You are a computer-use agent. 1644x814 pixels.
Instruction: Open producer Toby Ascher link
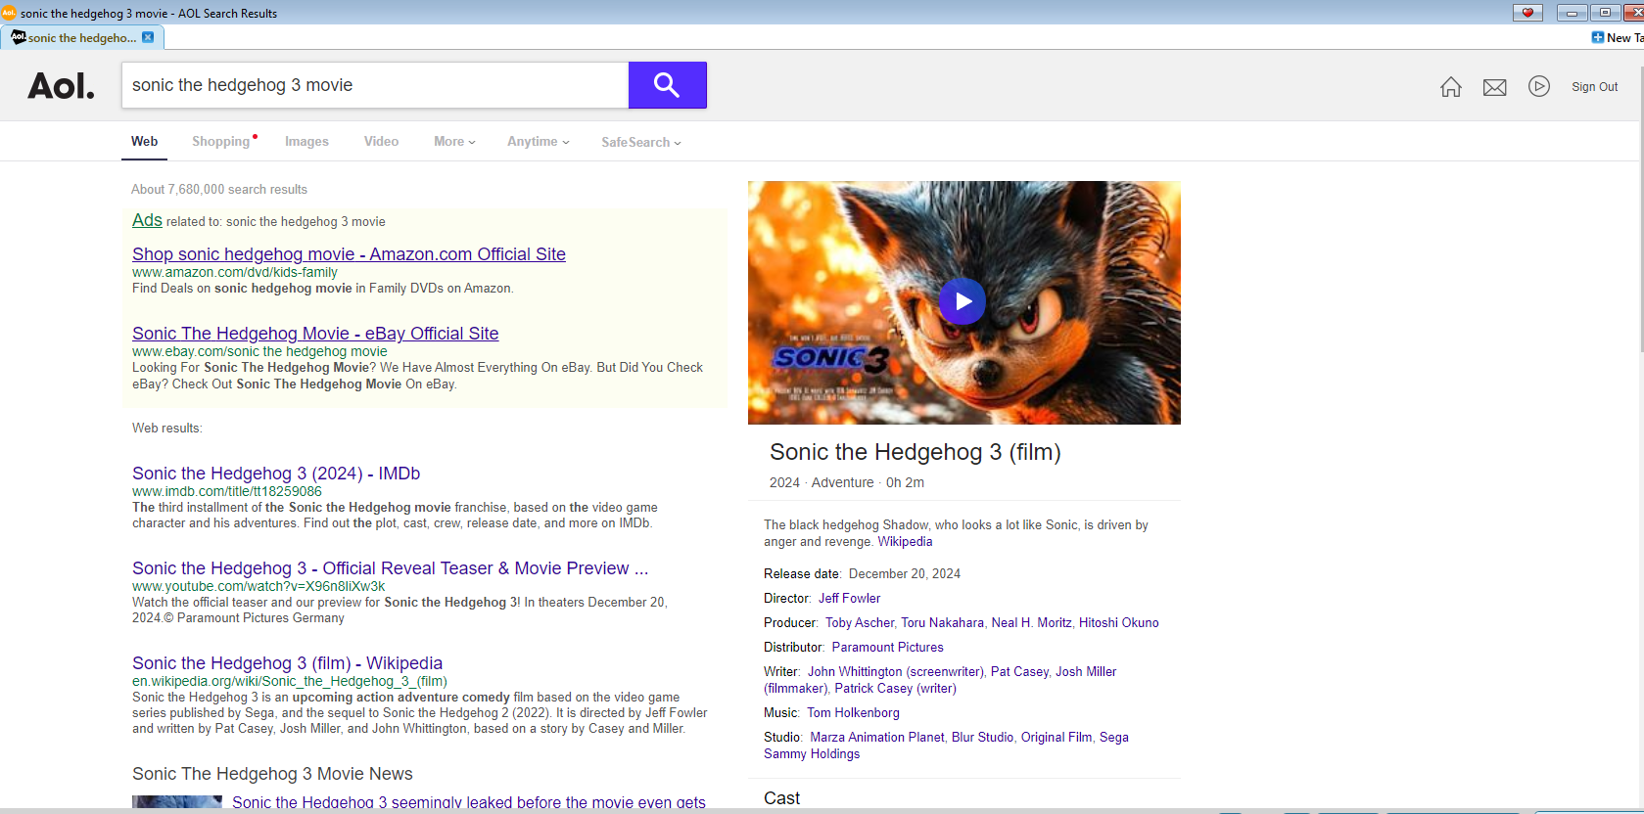tap(860, 622)
